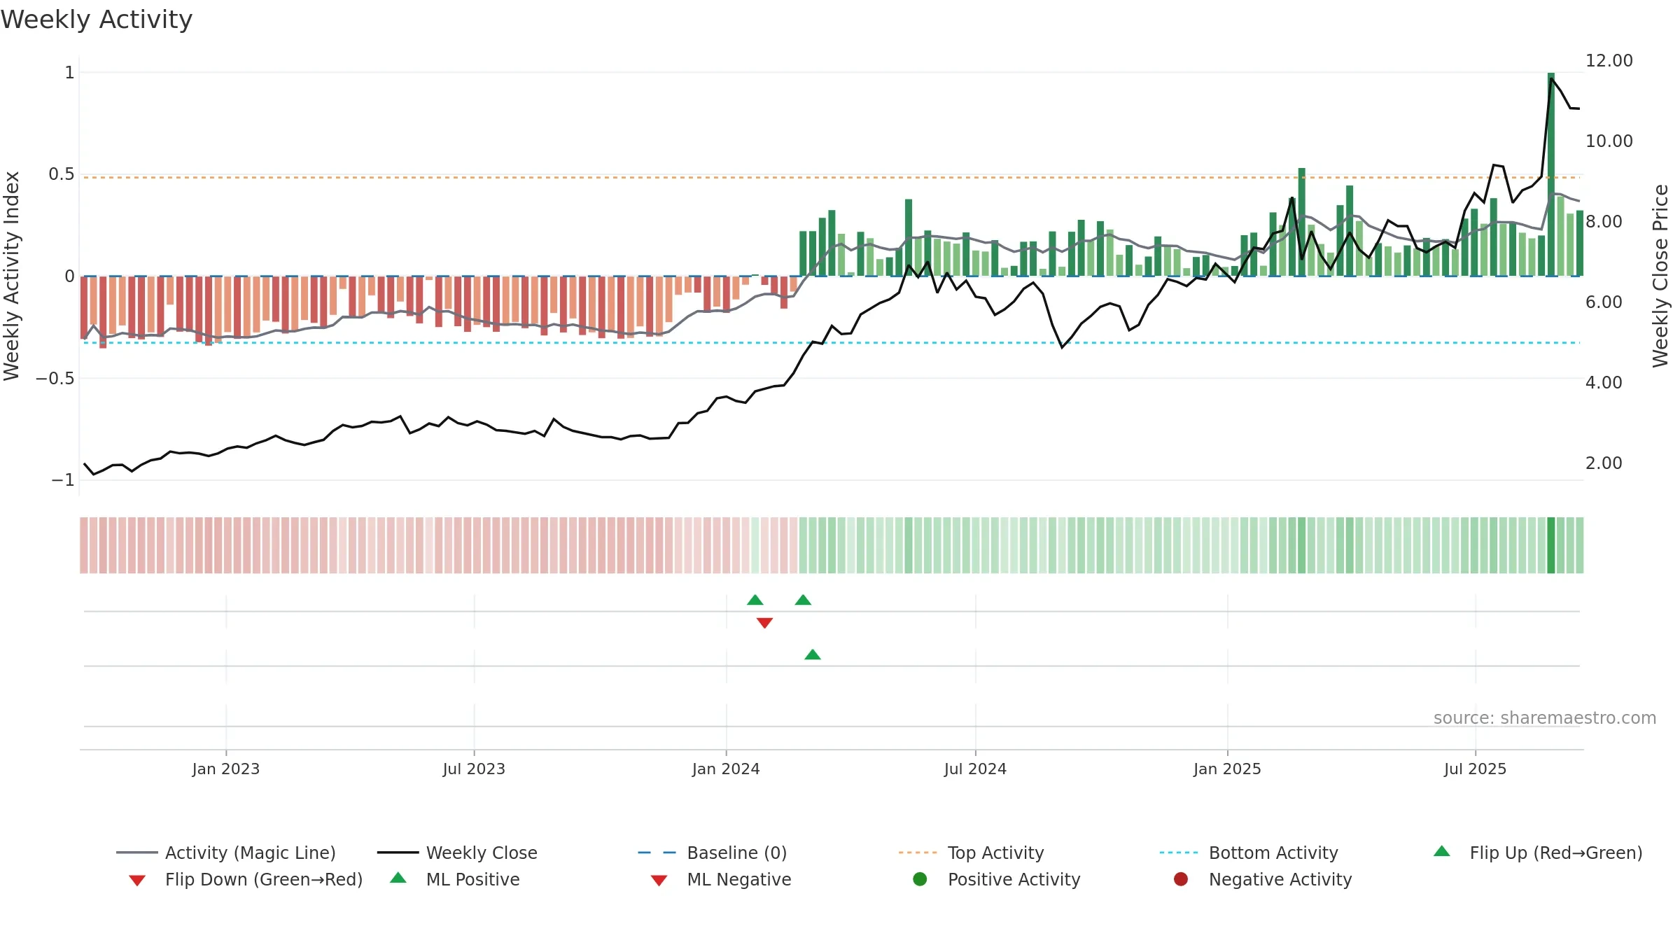
Task: Toggle the Bottom Activity legend entry
Action: 1249,853
